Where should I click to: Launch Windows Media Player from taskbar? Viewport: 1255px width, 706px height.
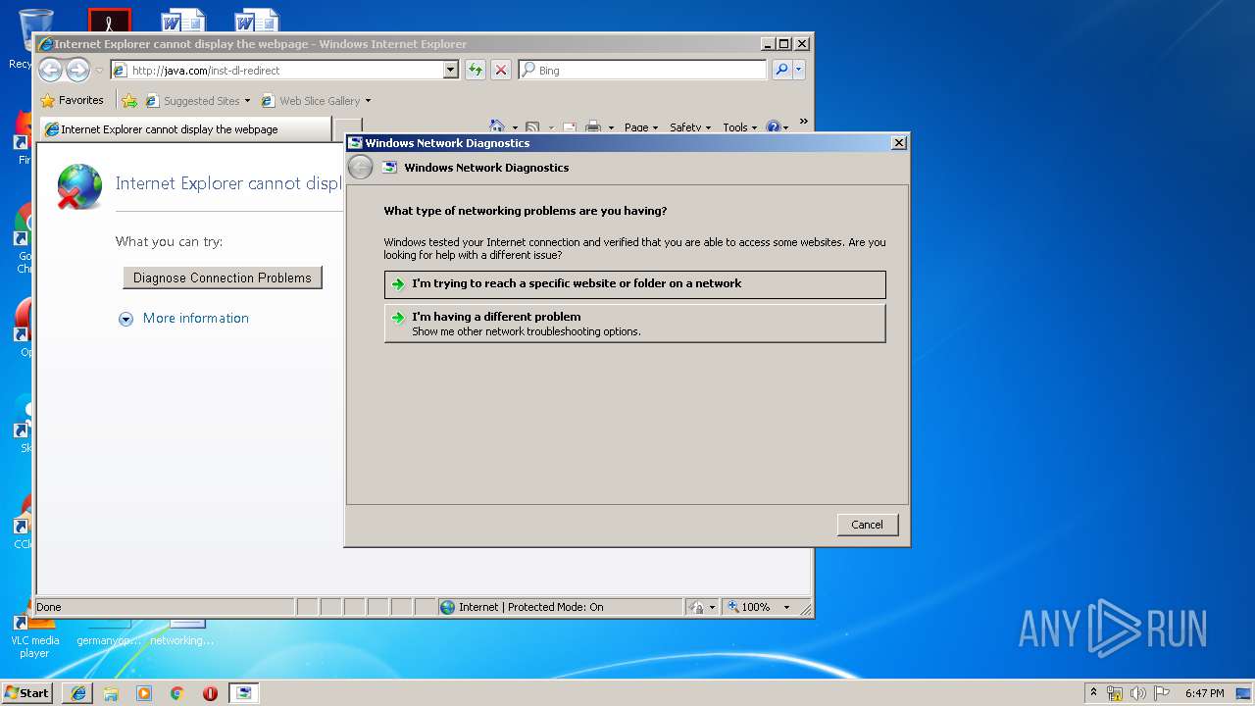click(144, 693)
